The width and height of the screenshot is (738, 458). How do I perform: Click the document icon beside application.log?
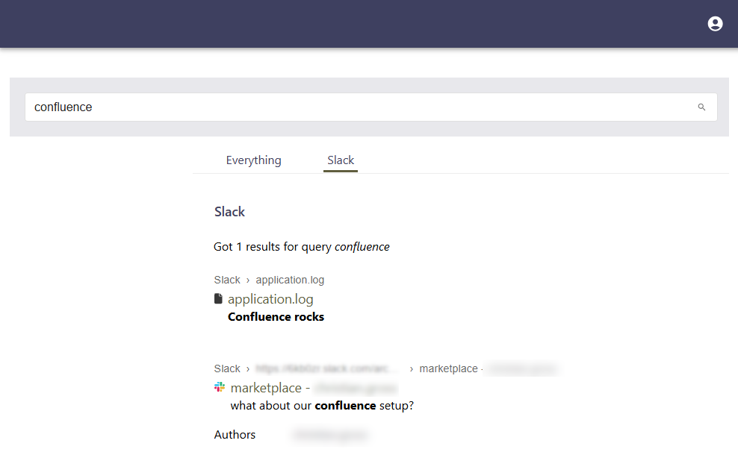click(x=218, y=298)
